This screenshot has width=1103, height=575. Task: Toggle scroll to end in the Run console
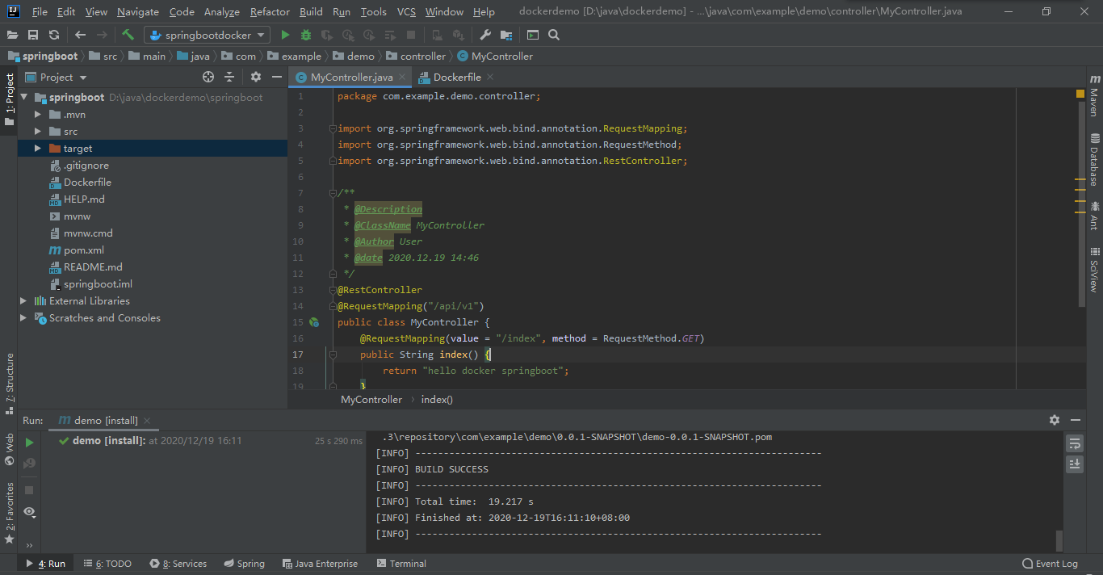[x=1075, y=464]
